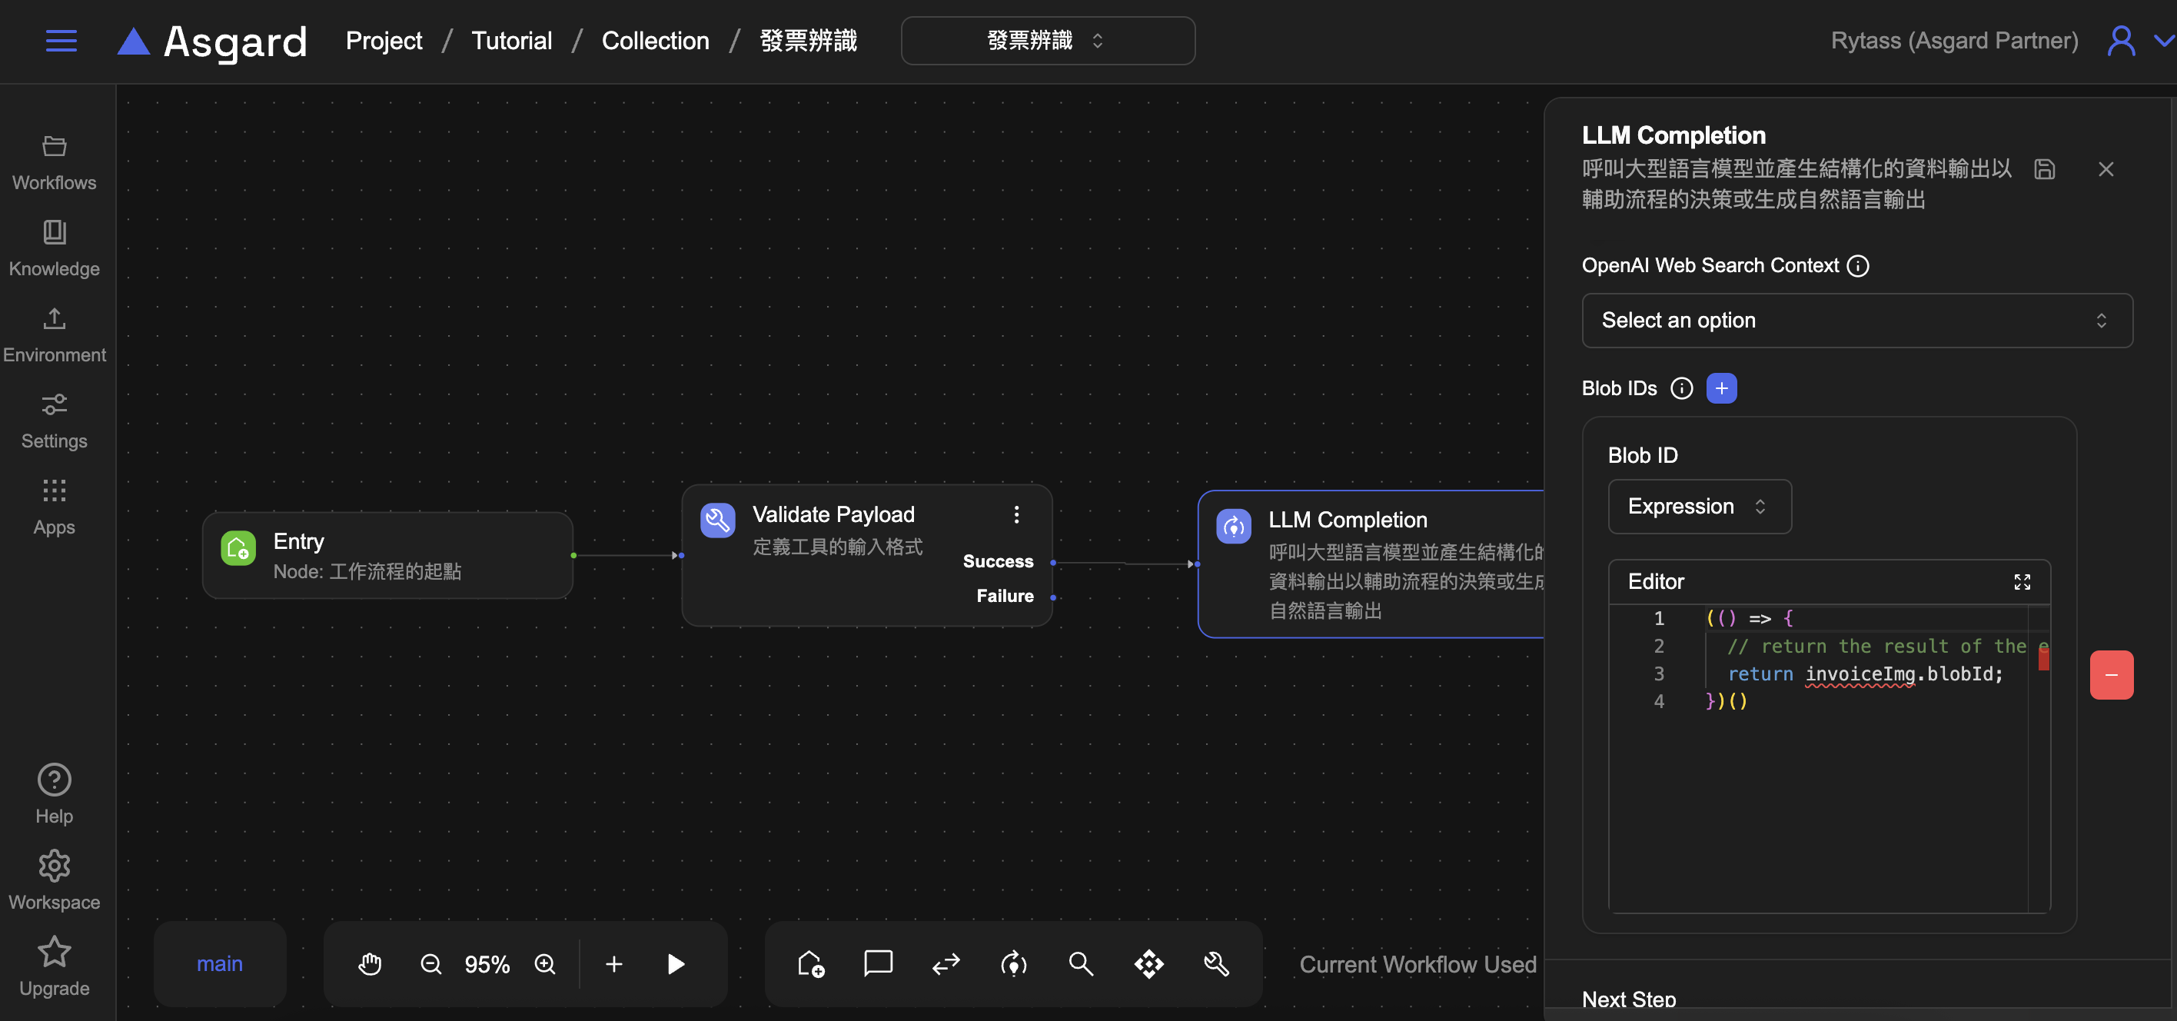Open the chat comment tool

coord(878,964)
